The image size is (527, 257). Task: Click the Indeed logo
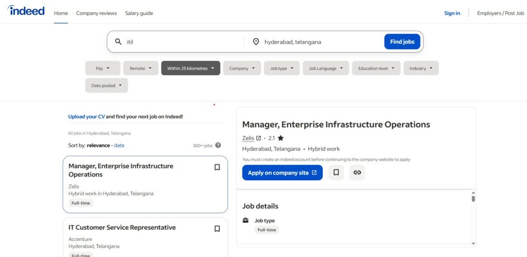(26, 11)
